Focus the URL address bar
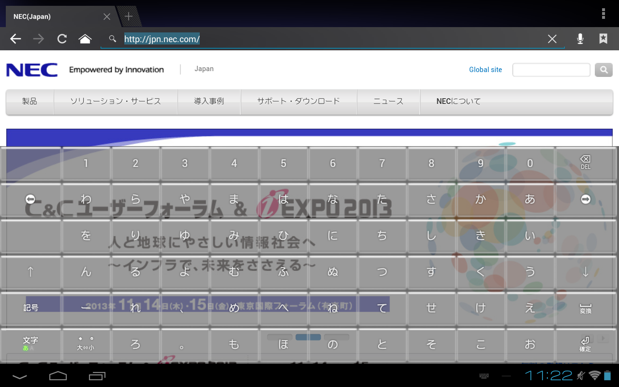619x387 pixels. pos(333,39)
